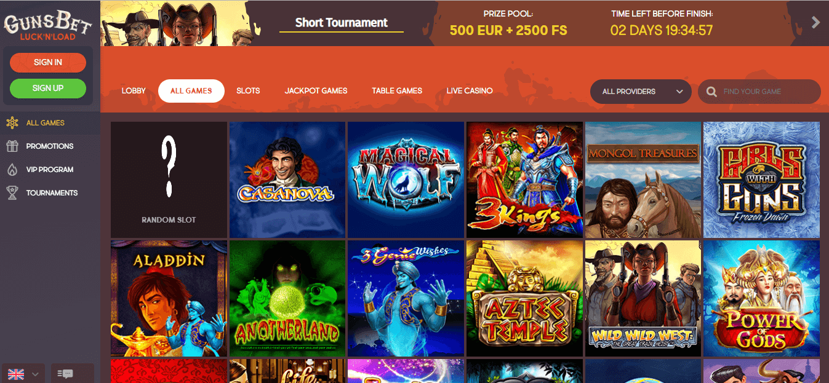Image resolution: width=829 pixels, height=383 pixels.
Task: Click the All Games atom icon in sidebar
Action: pos(12,123)
